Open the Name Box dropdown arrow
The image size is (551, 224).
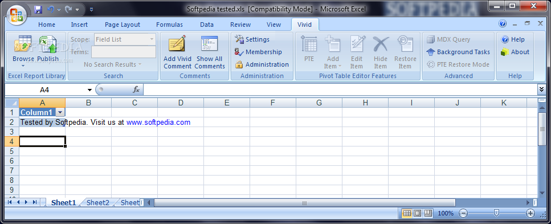point(89,90)
